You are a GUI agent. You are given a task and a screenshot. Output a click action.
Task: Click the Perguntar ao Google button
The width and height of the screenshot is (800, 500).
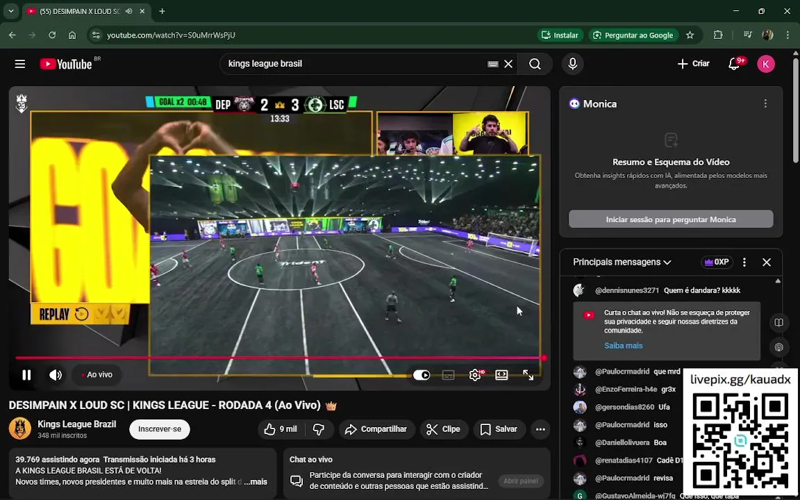tap(633, 35)
